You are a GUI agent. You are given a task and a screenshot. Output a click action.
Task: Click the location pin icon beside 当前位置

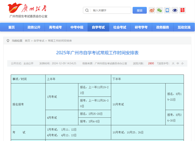(x=8, y=41)
